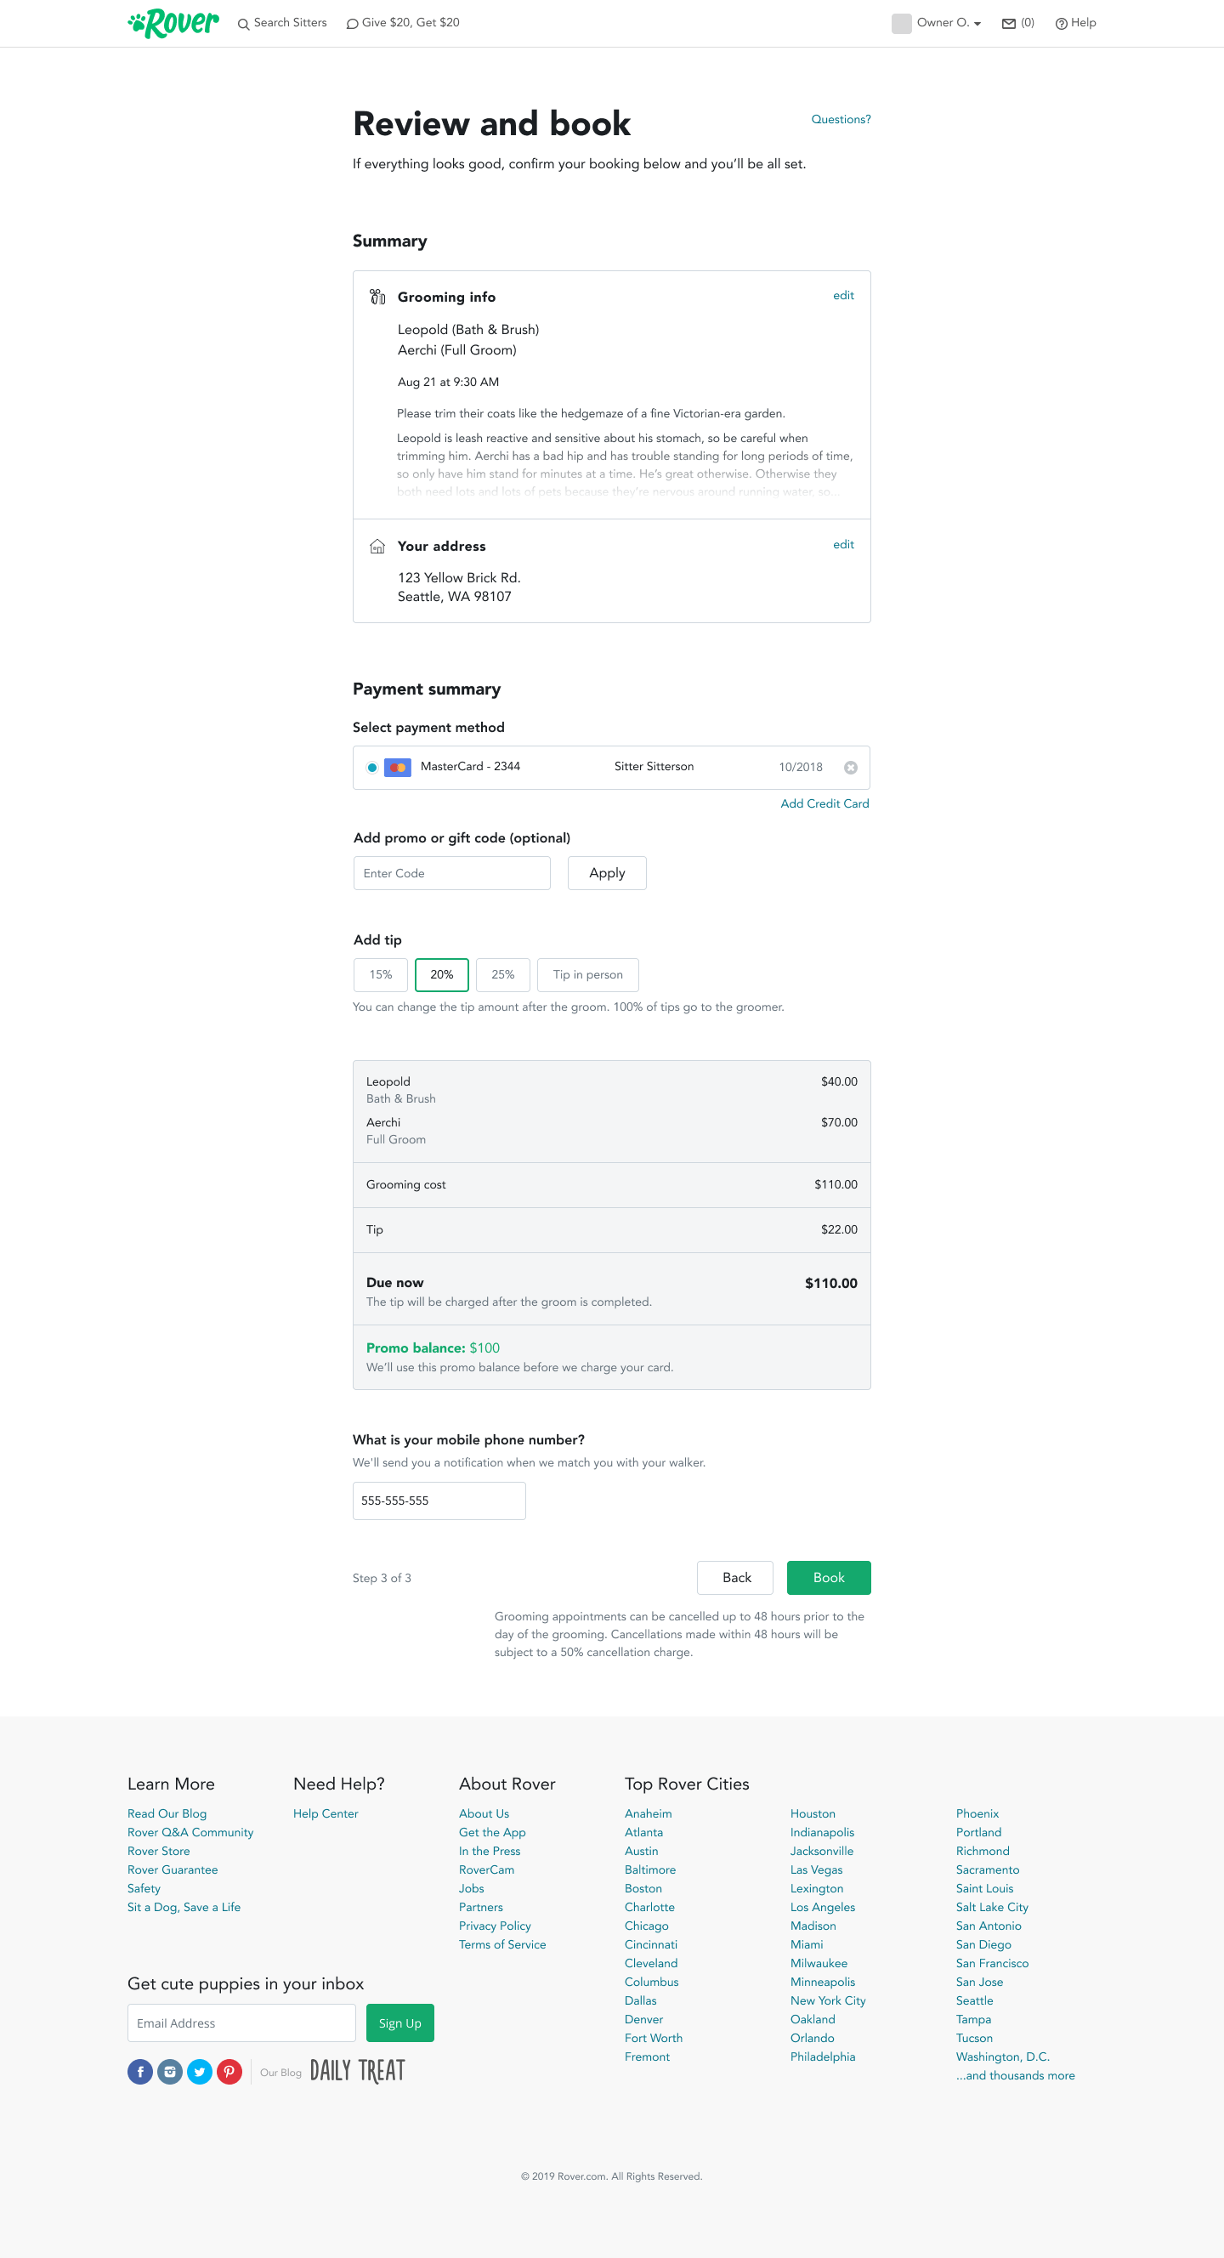This screenshot has height=2258, width=1224.
Task: Open Rover's Instagram icon
Action: tap(170, 2071)
